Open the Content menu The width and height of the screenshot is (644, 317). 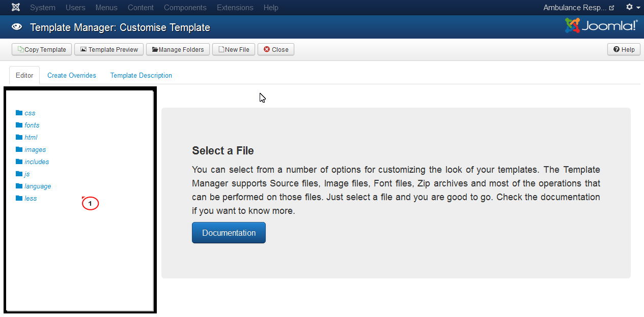[141, 8]
